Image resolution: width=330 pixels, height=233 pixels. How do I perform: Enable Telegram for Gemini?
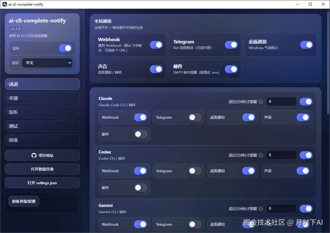[x=195, y=224]
